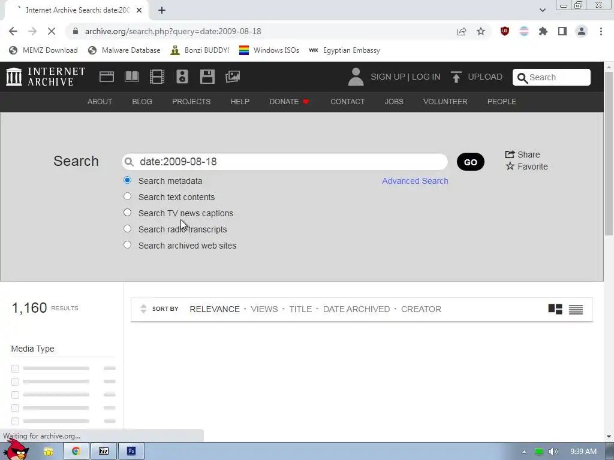Open the Images icon in header
Image resolution: width=614 pixels, height=460 pixels.
pyautogui.click(x=233, y=77)
